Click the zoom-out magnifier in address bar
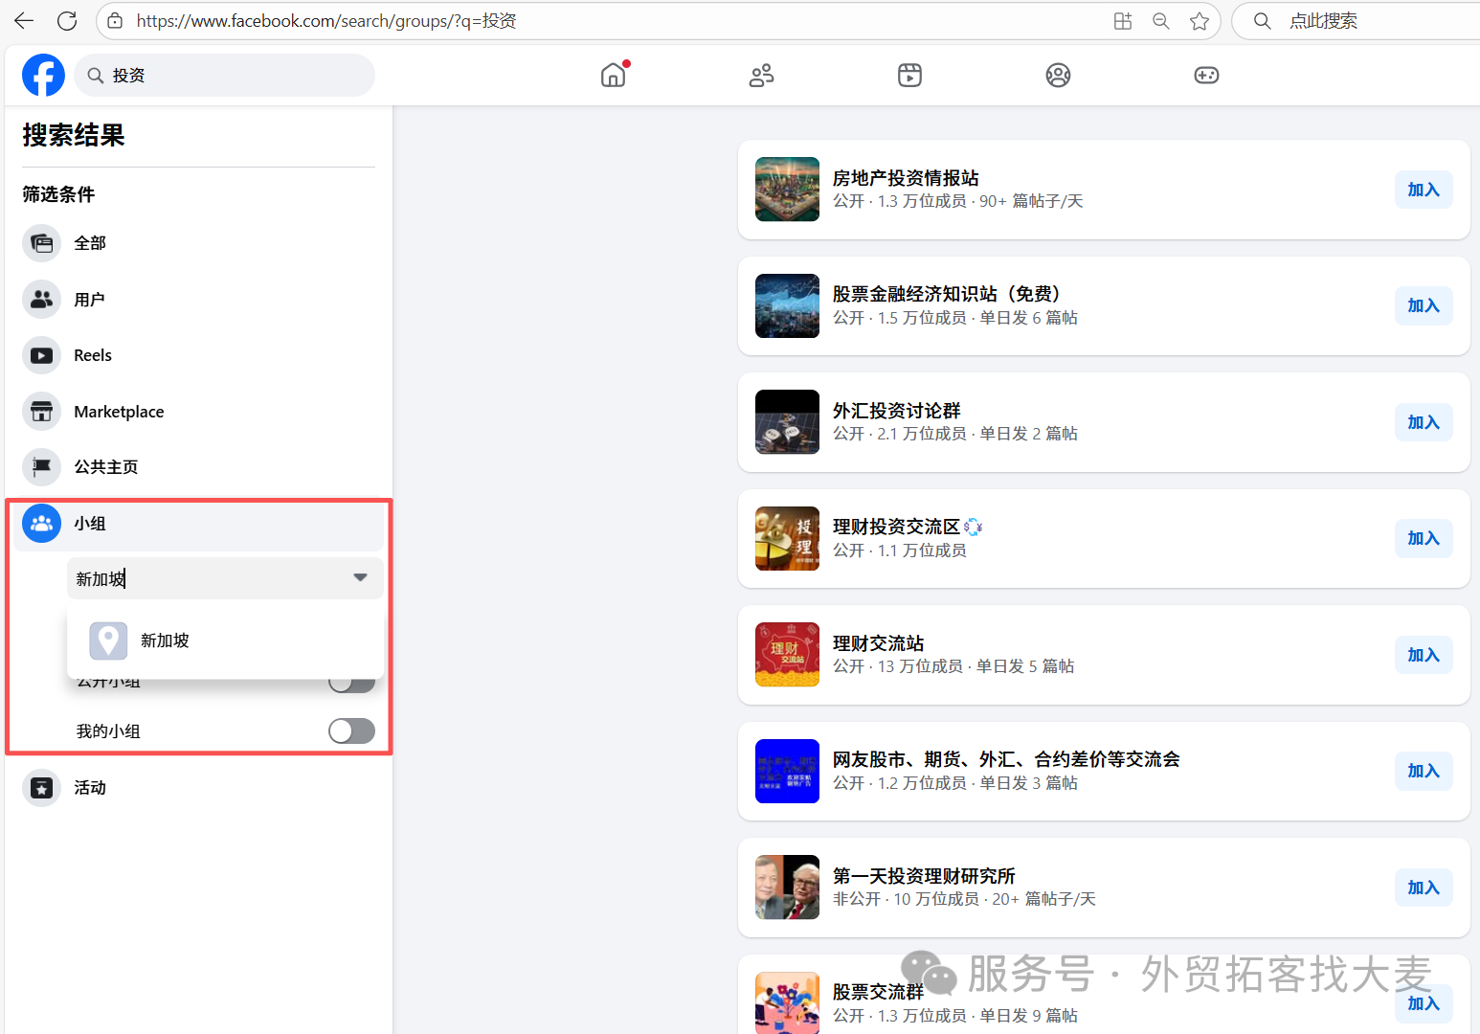This screenshot has width=1480, height=1034. [x=1161, y=21]
